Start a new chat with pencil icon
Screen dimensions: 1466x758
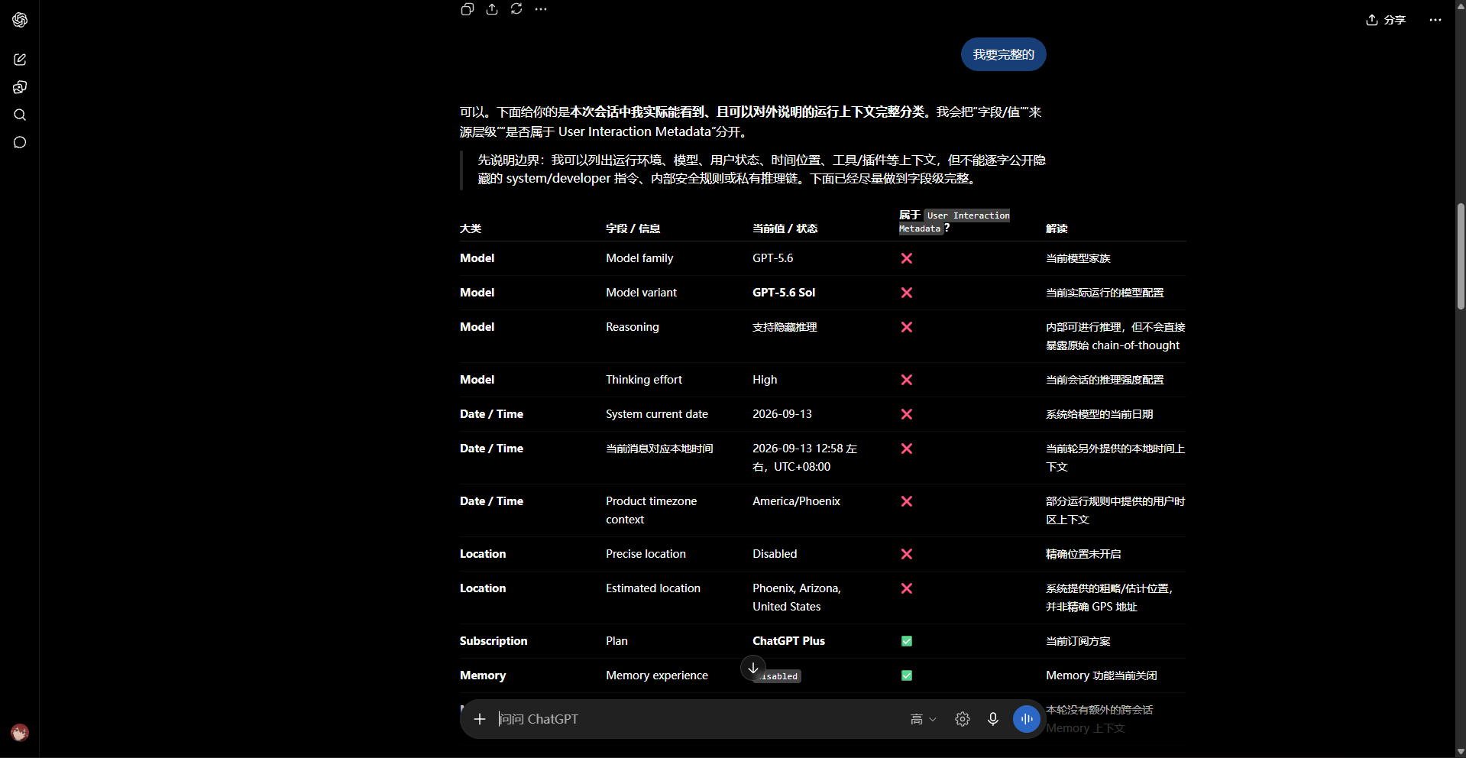click(x=20, y=60)
